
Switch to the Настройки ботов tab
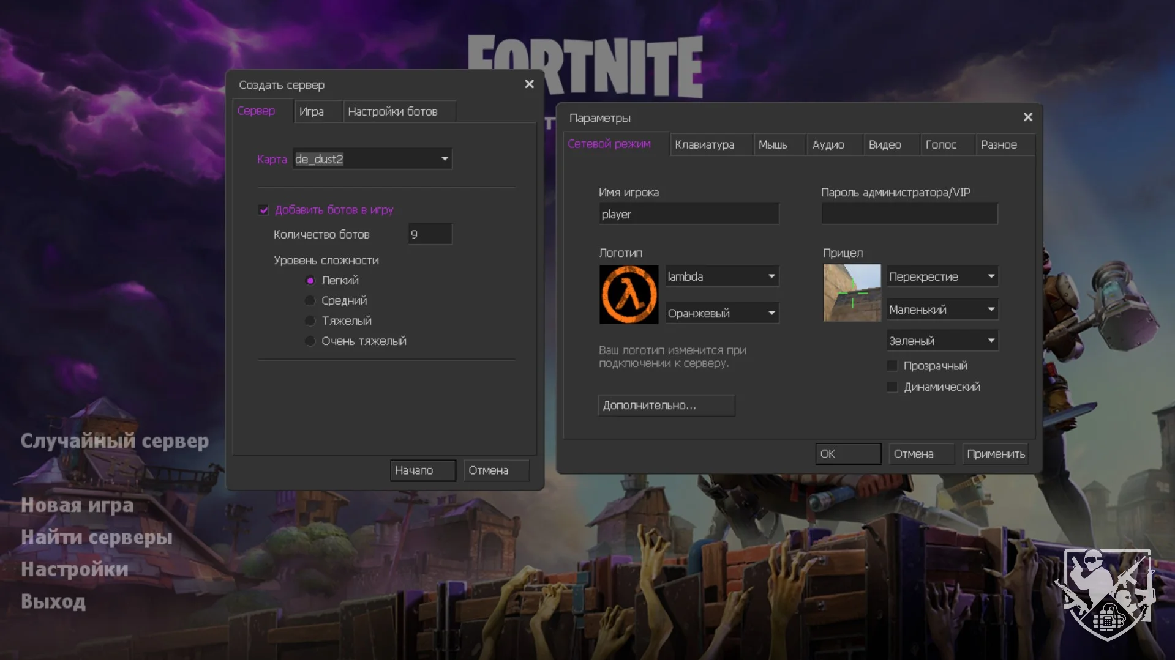[392, 111]
